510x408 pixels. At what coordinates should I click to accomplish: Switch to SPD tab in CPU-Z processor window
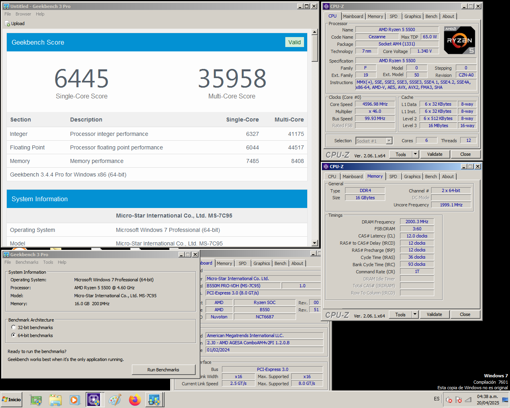coord(394,16)
